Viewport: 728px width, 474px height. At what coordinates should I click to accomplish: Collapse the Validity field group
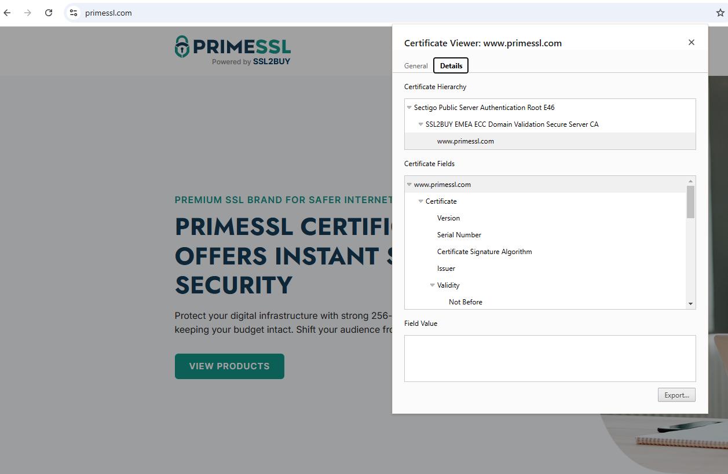click(x=433, y=285)
